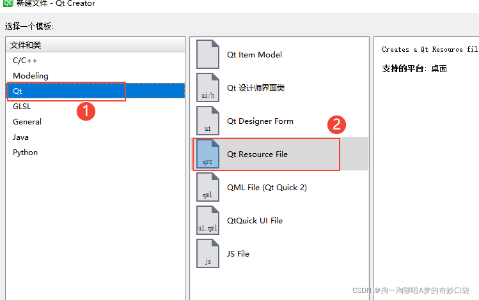Click the qml QML File icon
479x300 pixels.
(208, 187)
